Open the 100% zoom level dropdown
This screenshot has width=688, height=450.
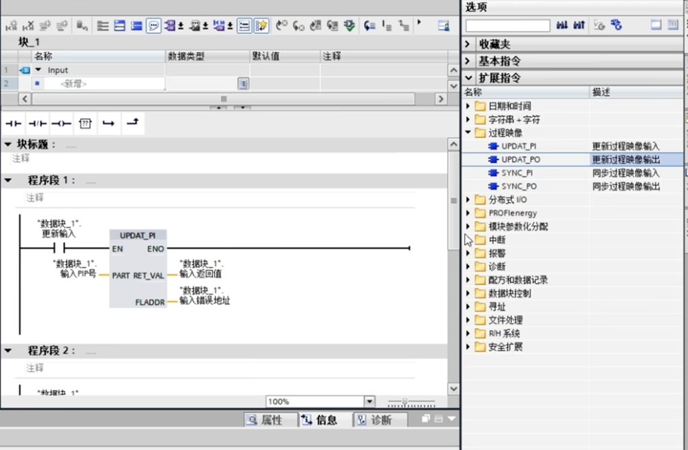point(369,401)
